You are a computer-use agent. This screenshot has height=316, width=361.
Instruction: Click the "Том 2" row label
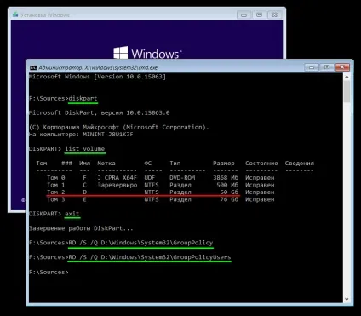[56, 192]
